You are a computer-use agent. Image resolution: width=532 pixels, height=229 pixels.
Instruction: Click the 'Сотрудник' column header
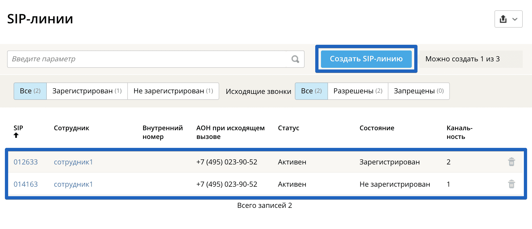pyautogui.click(x=72, y=128)
